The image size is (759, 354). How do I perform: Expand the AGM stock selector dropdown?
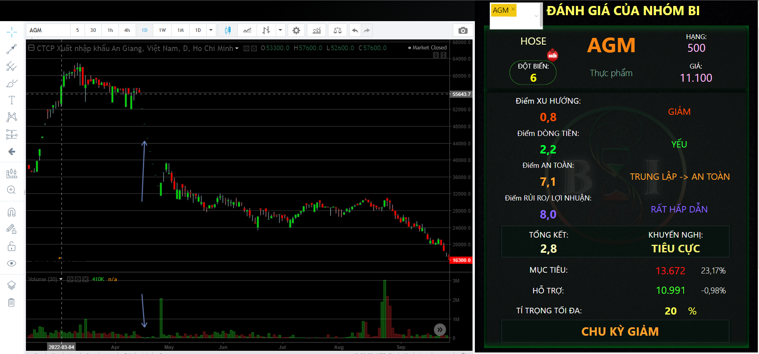pos(536,16)
